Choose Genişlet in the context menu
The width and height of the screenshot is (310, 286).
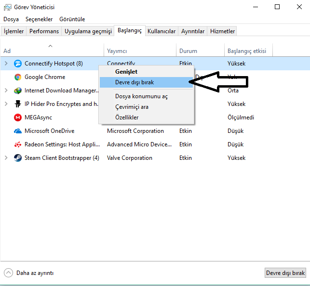[x=146, y=72]
